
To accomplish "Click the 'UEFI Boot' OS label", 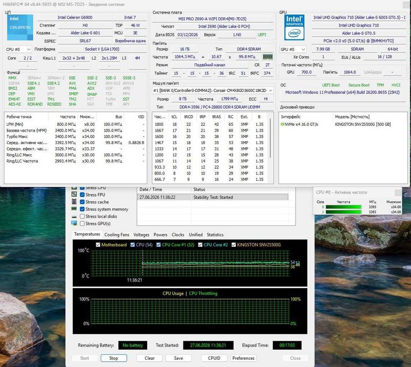I will [331, 85].
